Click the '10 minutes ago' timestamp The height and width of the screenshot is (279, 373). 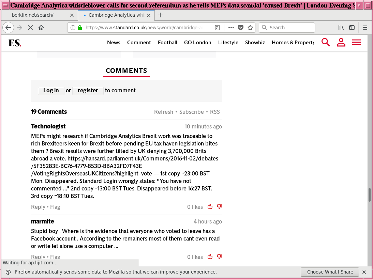point(203,126)
